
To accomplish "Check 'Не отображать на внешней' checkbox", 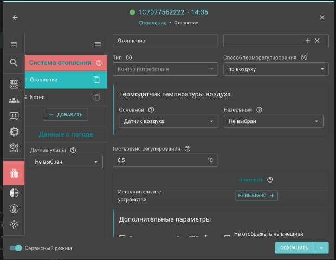I will pyautogui.click(x=228, y=237).
